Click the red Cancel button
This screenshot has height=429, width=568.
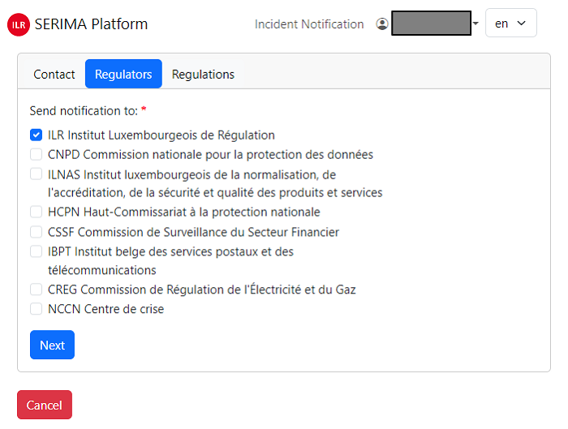pos(45,405)
